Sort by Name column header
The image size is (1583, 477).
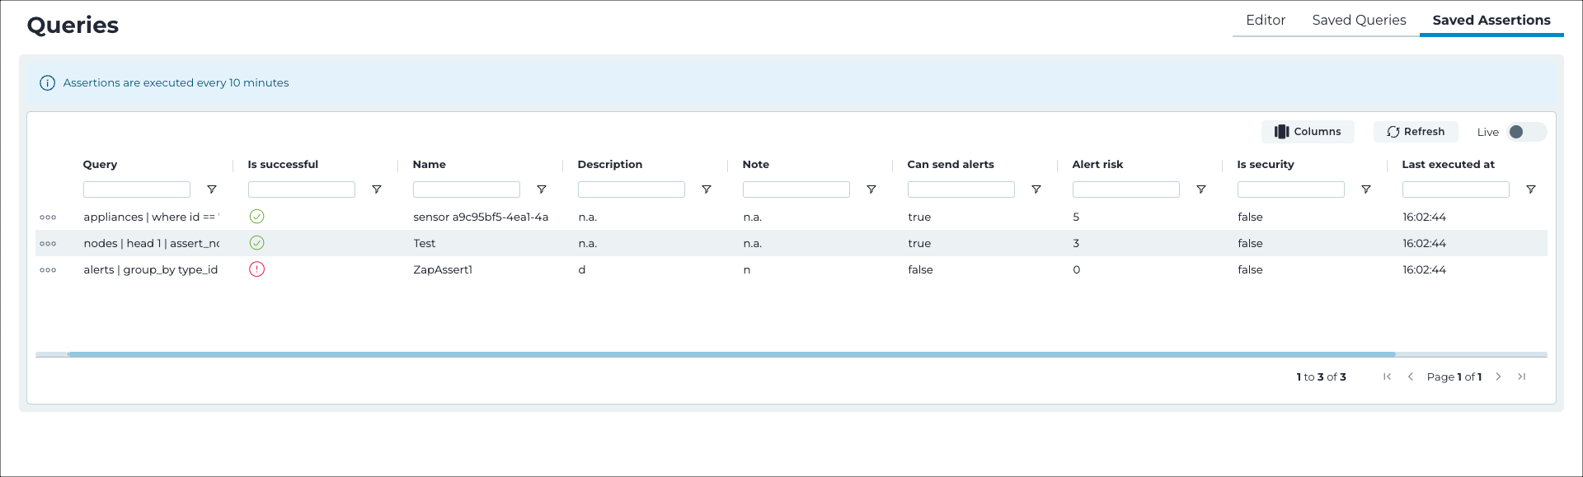pos(429,165)
